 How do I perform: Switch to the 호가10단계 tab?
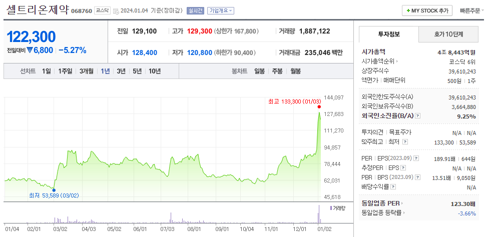tap(448, 34)
